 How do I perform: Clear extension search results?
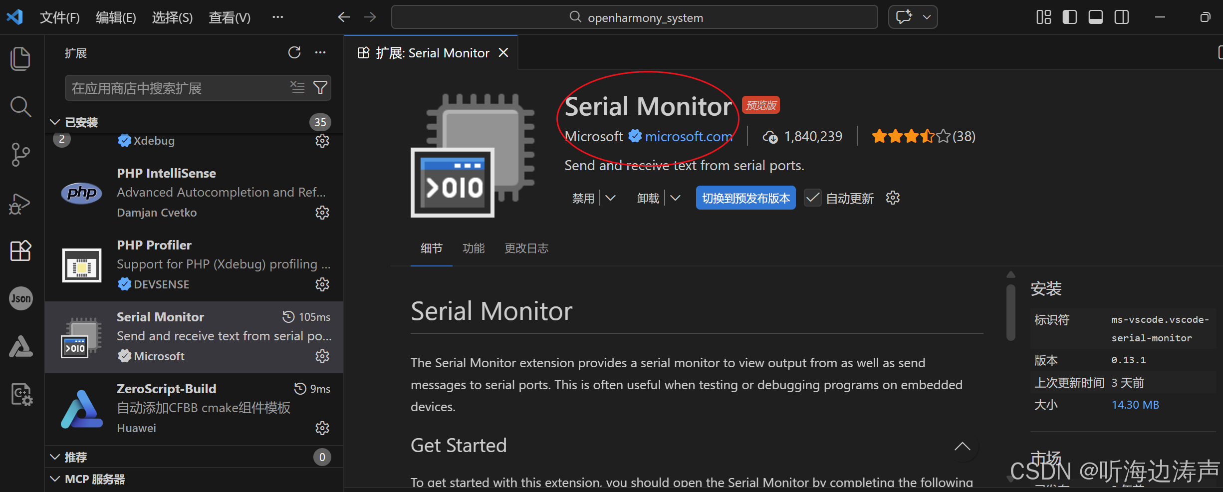tap(297, 87)
